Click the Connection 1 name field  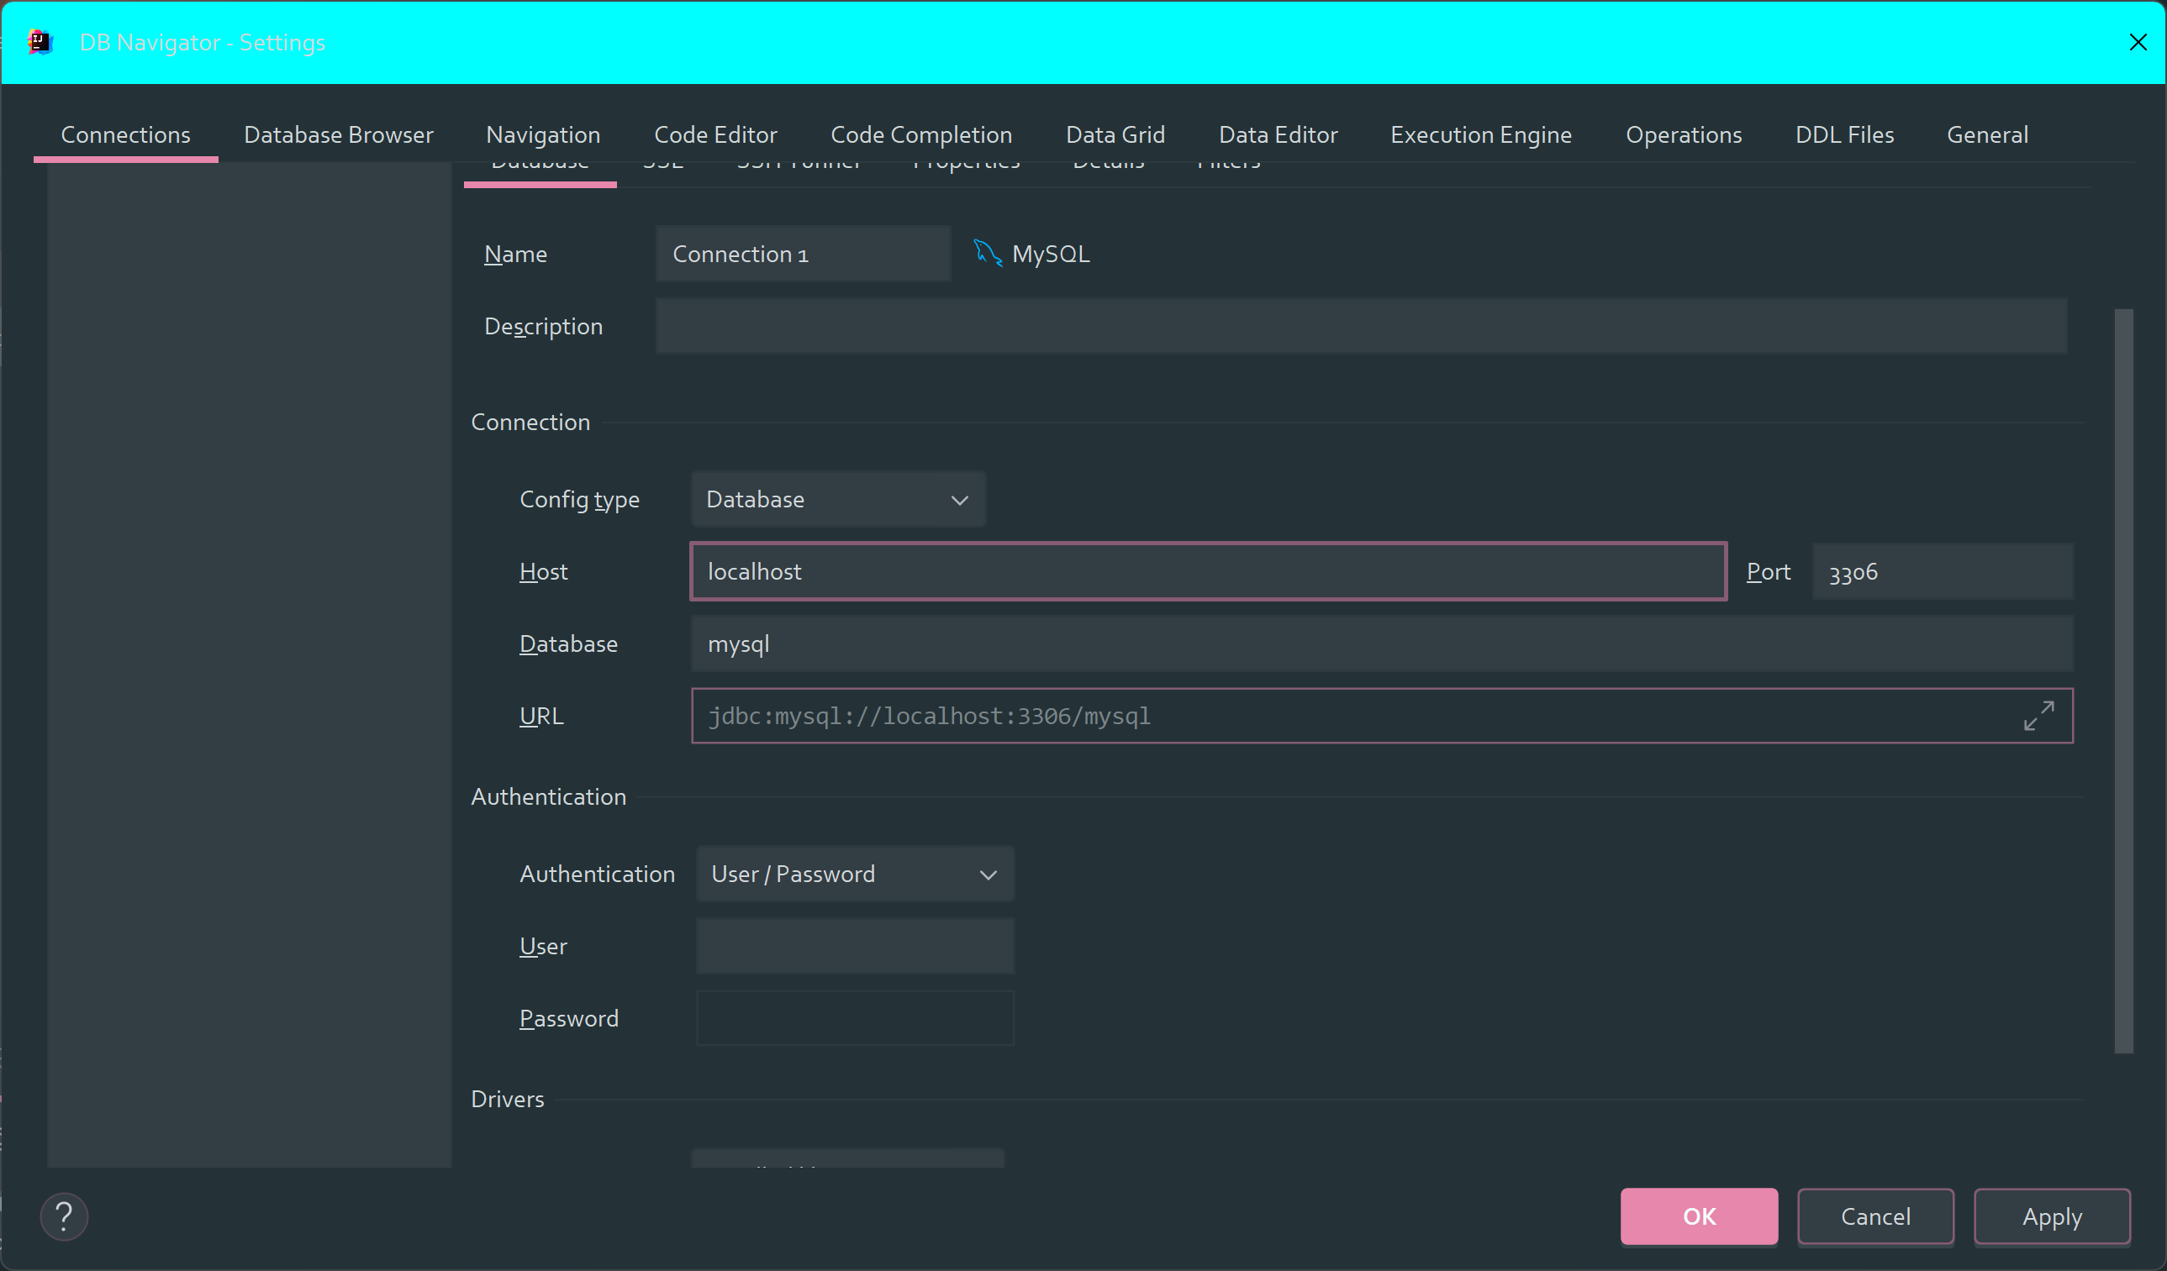802,255
